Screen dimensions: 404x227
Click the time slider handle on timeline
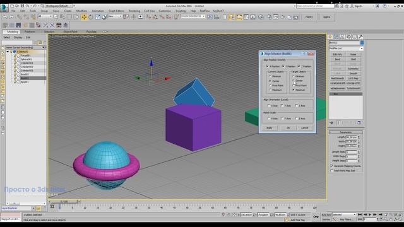pos(64,202)
